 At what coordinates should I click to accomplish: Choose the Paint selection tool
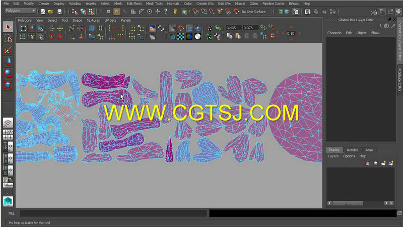[8, 50]
